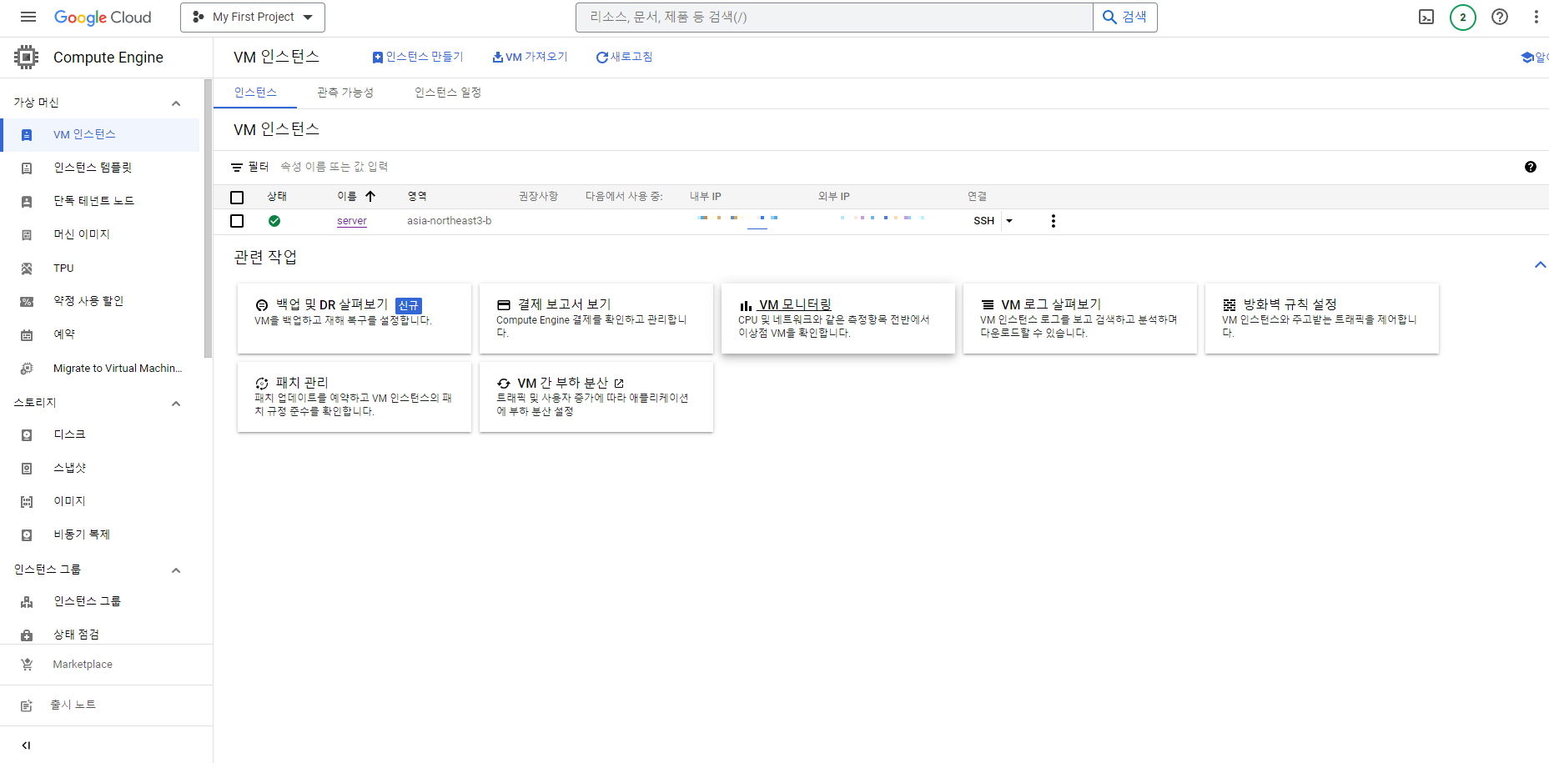Open the vertical dots settings menu in header
Image resolution: width=1549 pixels, height=763 pixels.
(1536, 17)
